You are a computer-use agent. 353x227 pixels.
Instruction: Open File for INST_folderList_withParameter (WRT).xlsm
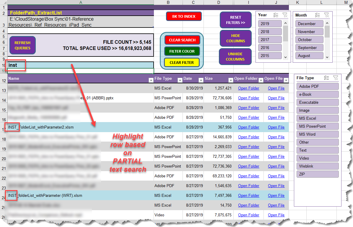click(276, 195)
